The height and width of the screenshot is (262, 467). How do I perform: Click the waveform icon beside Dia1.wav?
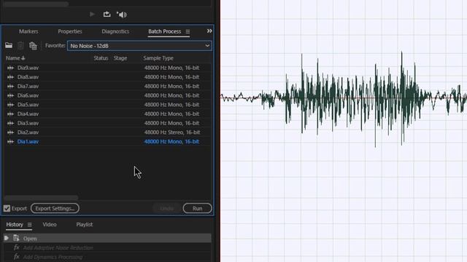[10, 141]
